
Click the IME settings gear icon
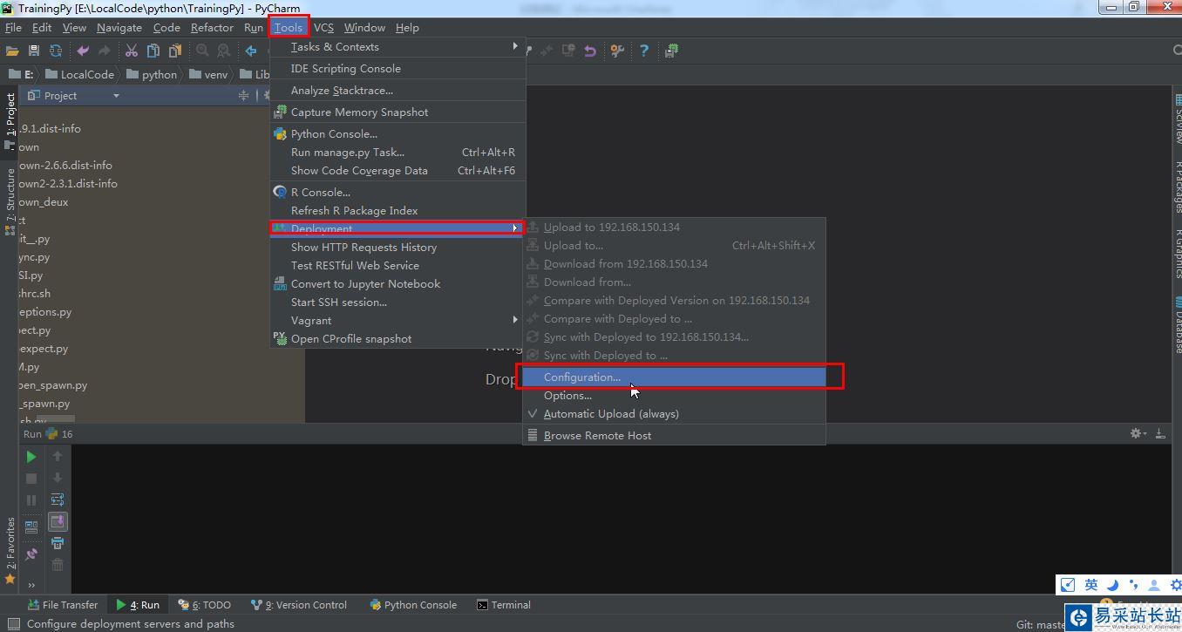coord(1175,585)
